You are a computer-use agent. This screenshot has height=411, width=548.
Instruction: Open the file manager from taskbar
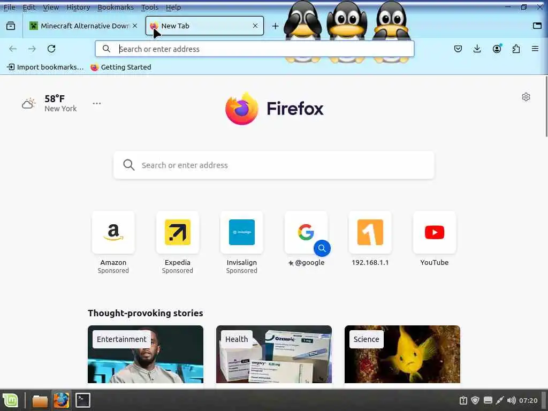coord(40,400)
